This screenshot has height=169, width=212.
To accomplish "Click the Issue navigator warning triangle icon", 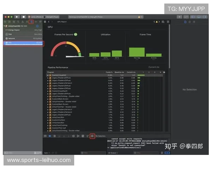I will pos(22,22).
